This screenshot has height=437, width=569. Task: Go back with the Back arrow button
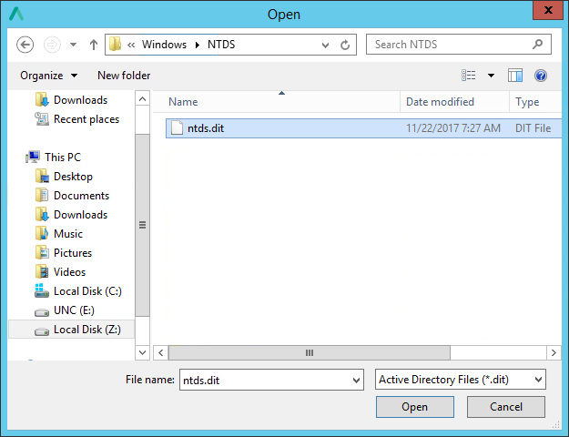pos(25,45)
